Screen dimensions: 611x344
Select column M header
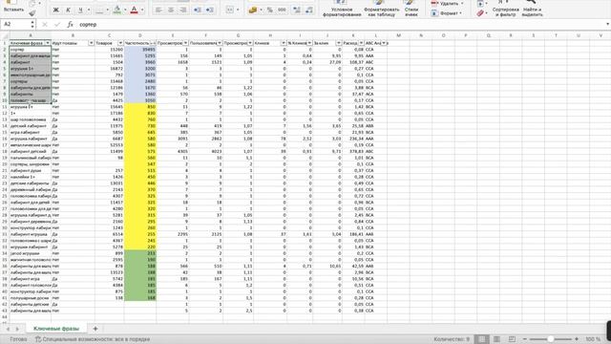tap(399, 35)
